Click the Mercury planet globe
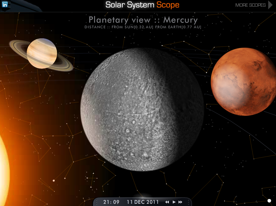This screenshot has height=206, width=276. (x=142, y=109)
